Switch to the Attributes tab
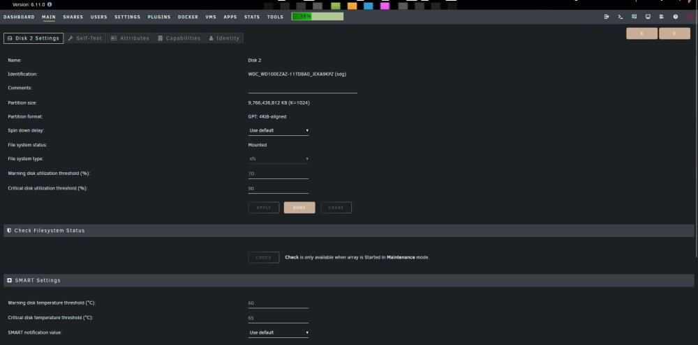 click(130, 38)
